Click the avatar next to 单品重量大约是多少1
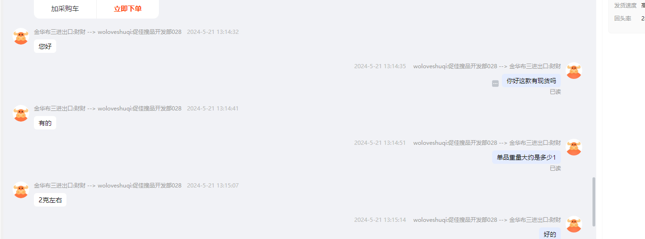 (x=574, y=147)
